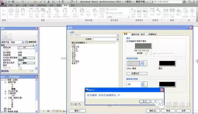Click the Undo arrow in quick access toolbar

tap(23, 2)
